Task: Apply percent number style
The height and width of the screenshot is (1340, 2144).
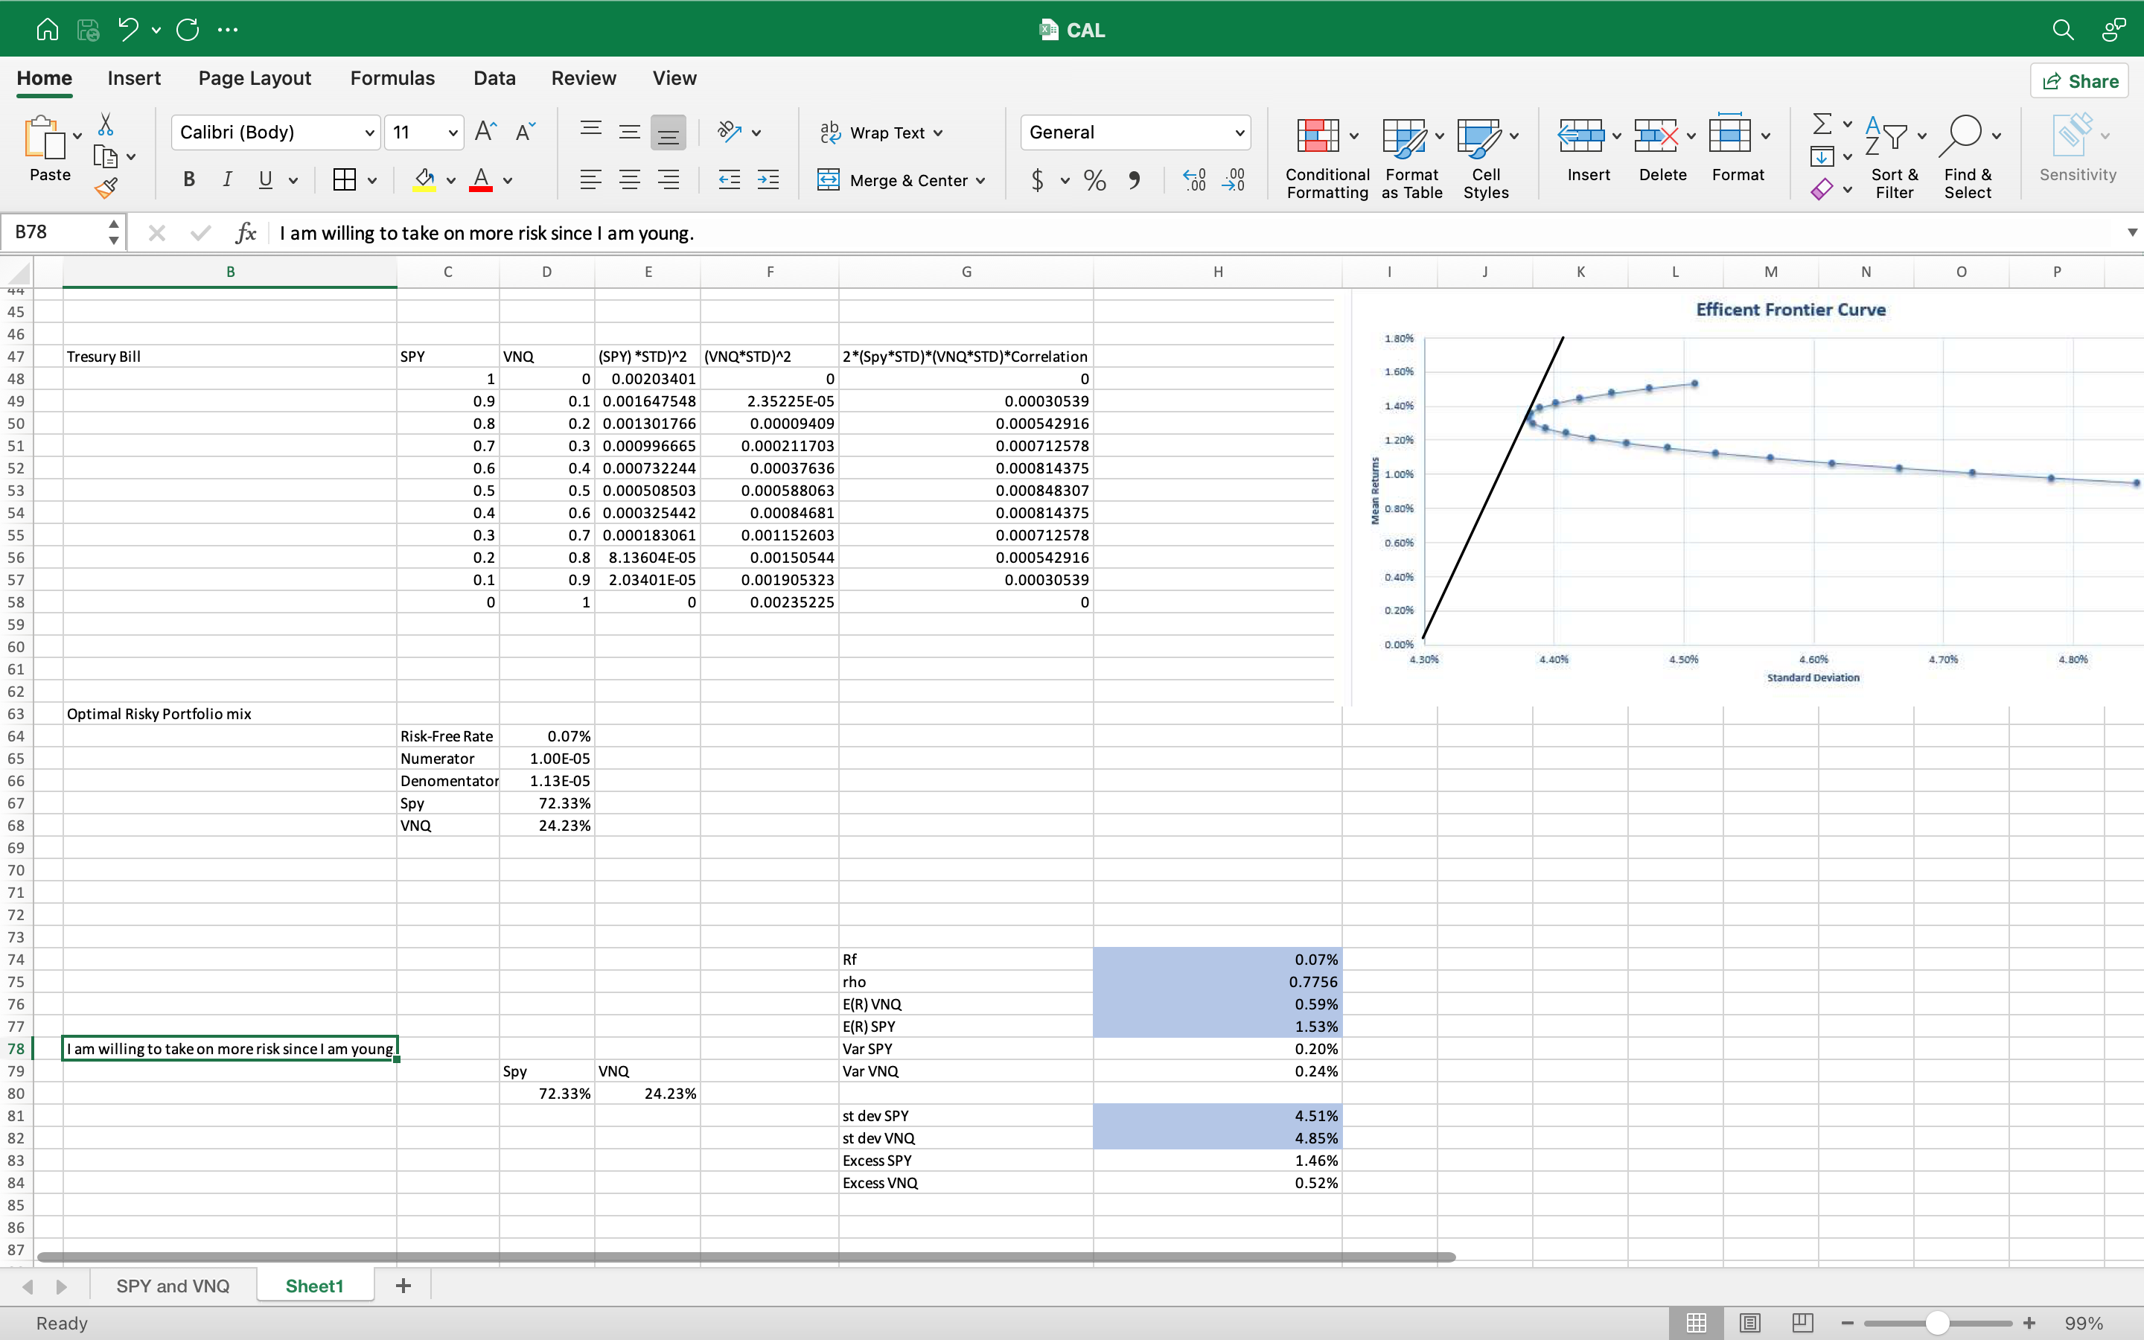Action: (1094, 180)
